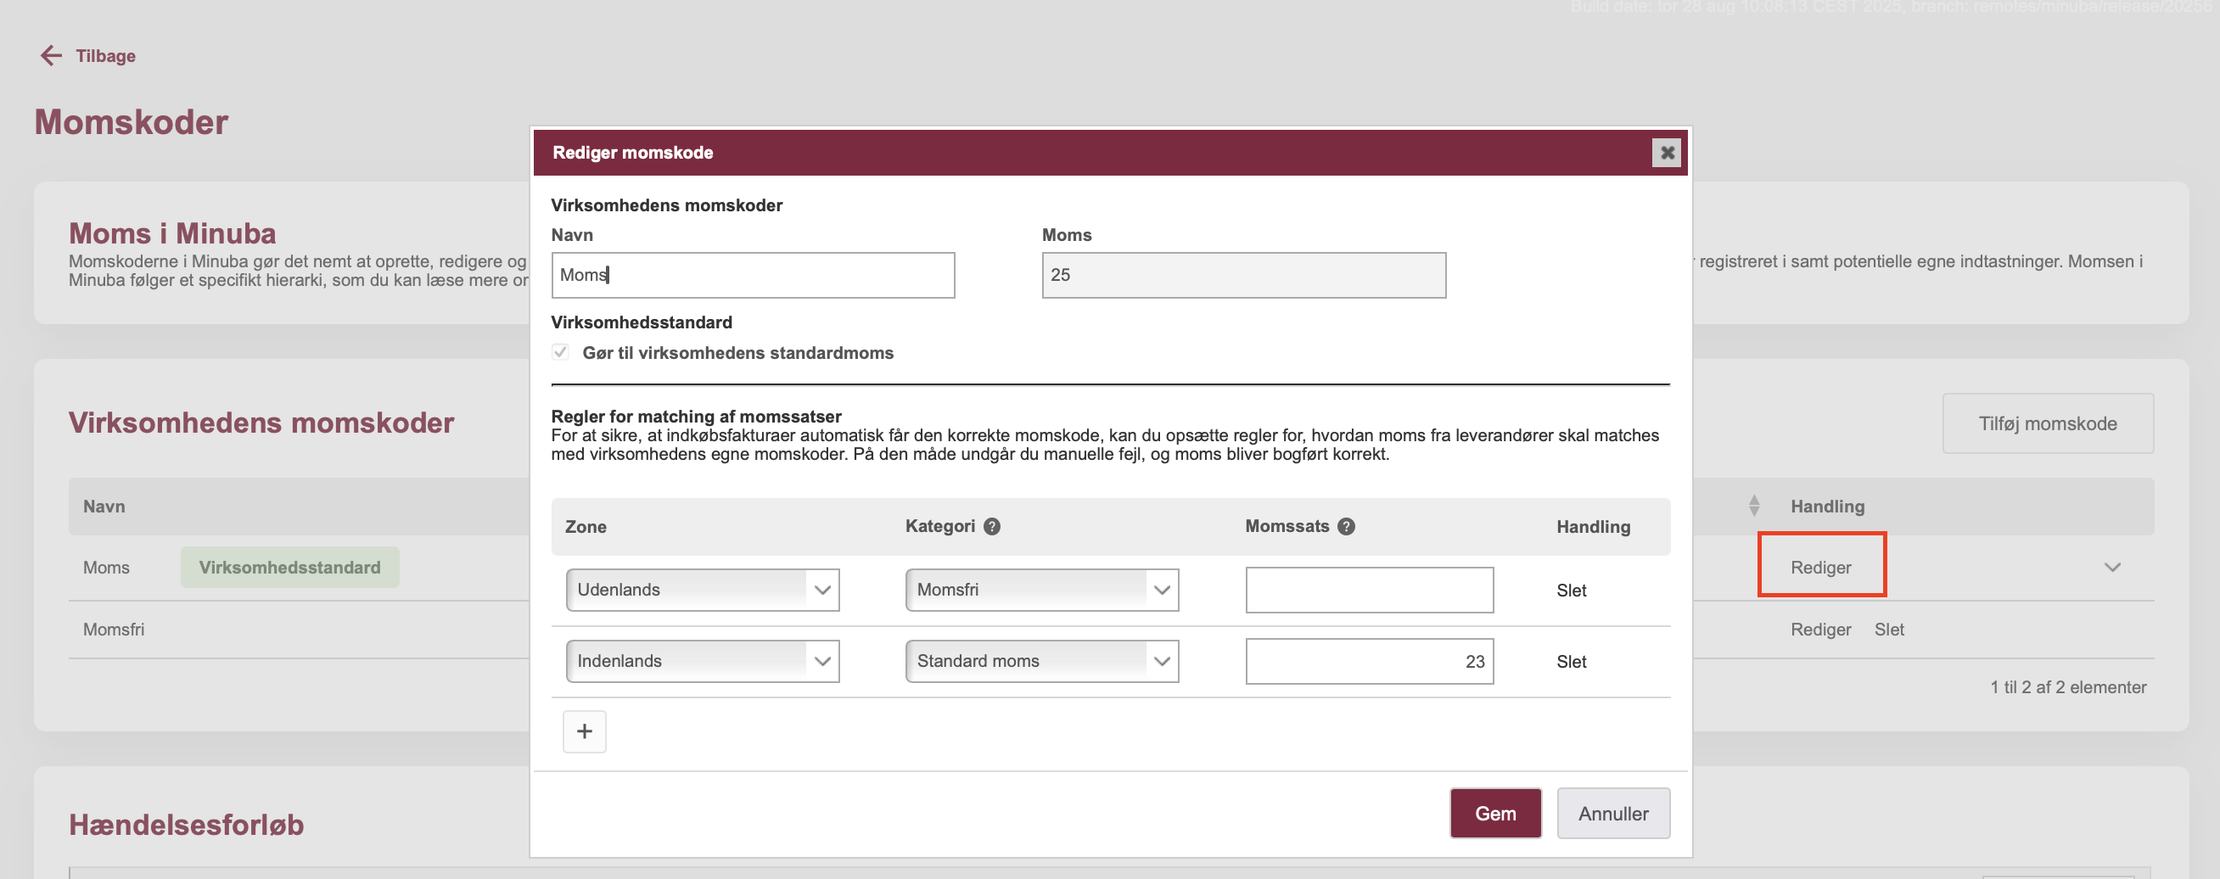The image size is (2220, 879).
Task: Sort column using the arrows beside Handling
Action: pyautogui.click(x=1754, y=506)
